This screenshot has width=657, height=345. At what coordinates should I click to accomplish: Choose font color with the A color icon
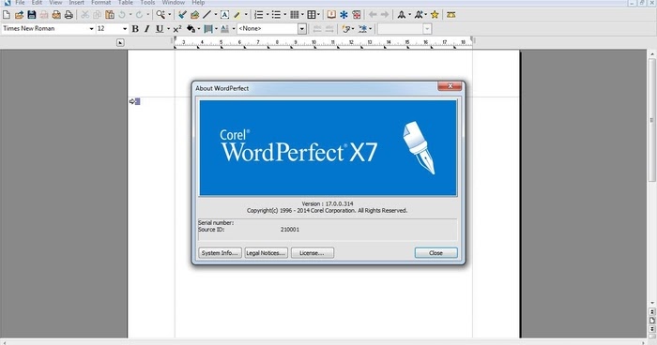[x=225, y=29]
